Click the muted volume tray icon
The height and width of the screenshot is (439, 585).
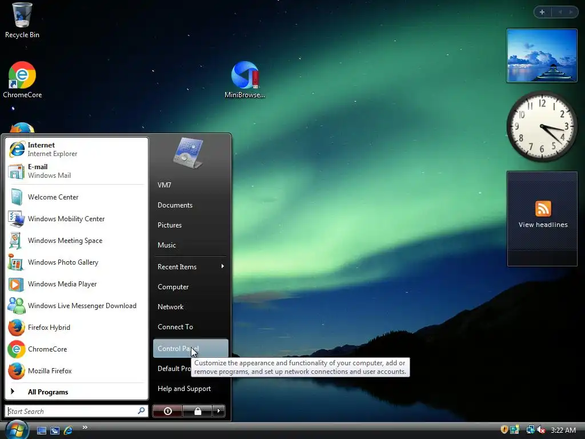pyautogui.click(x=541, y=430)
